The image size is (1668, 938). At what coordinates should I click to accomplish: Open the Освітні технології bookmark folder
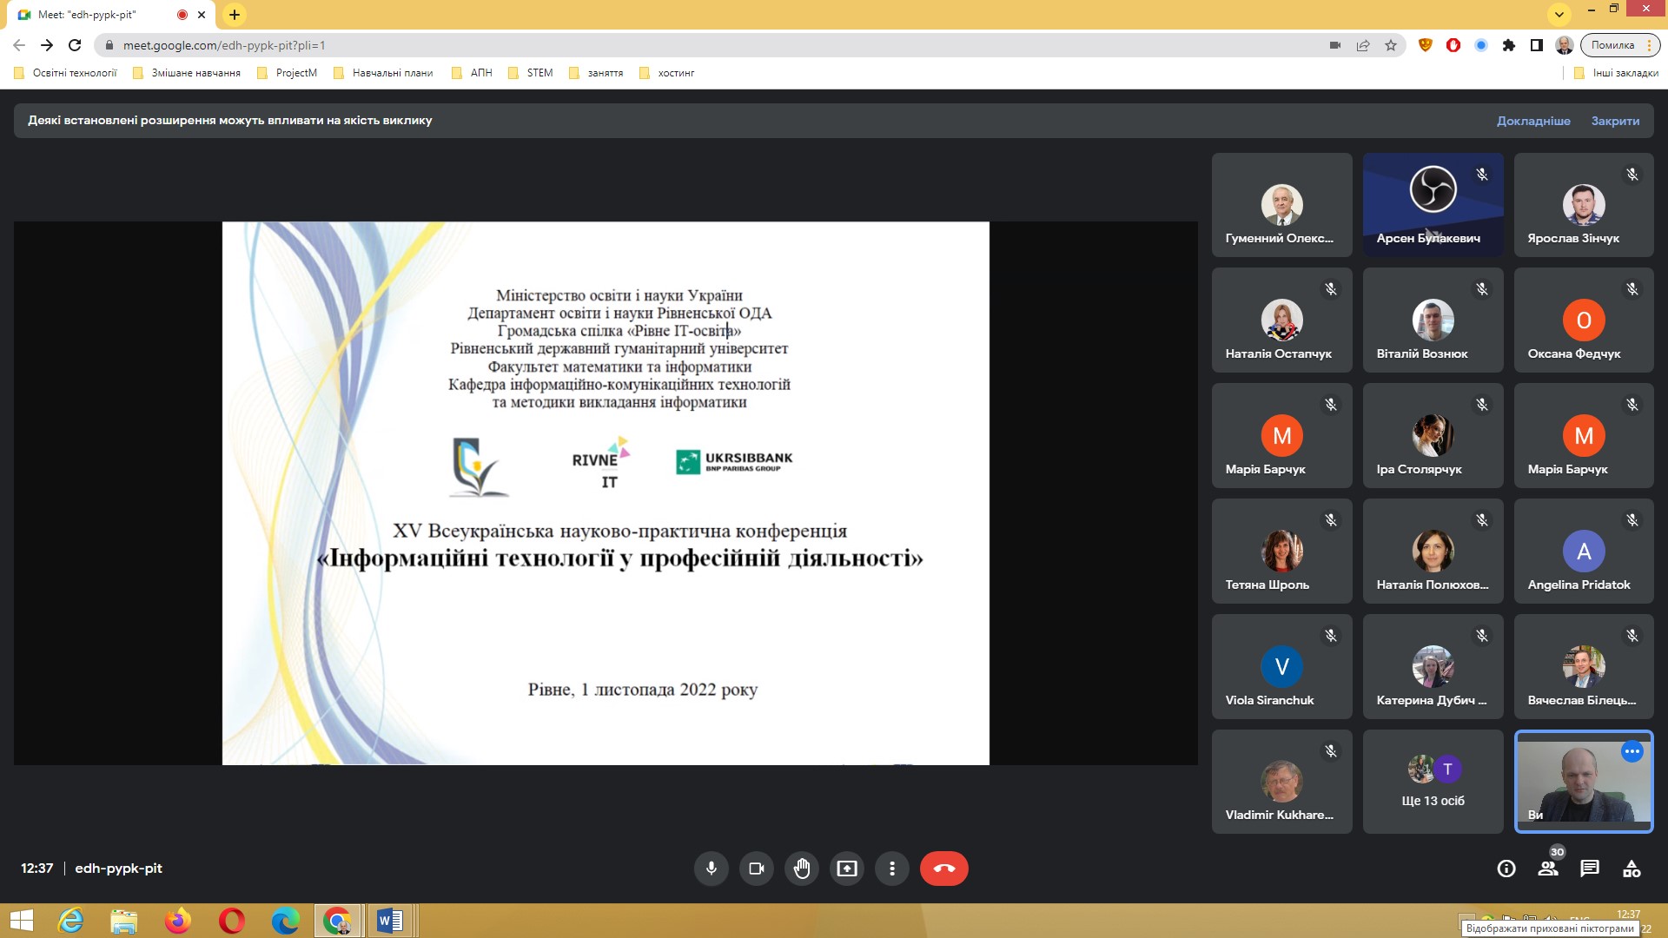[x=66, y=73]
